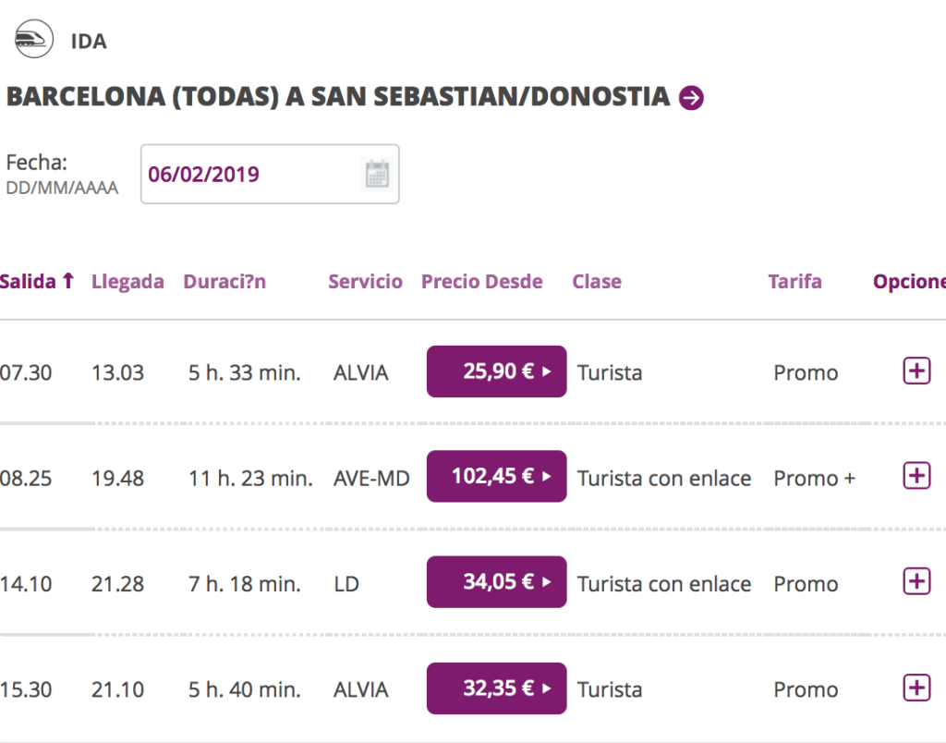Click Turista con enlace in 08.25 row
The image size is (946, 743).
[x=664, y=479]
